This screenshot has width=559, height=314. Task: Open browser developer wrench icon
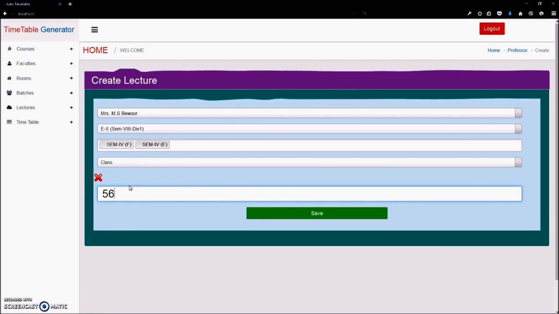tap(469, 14)
